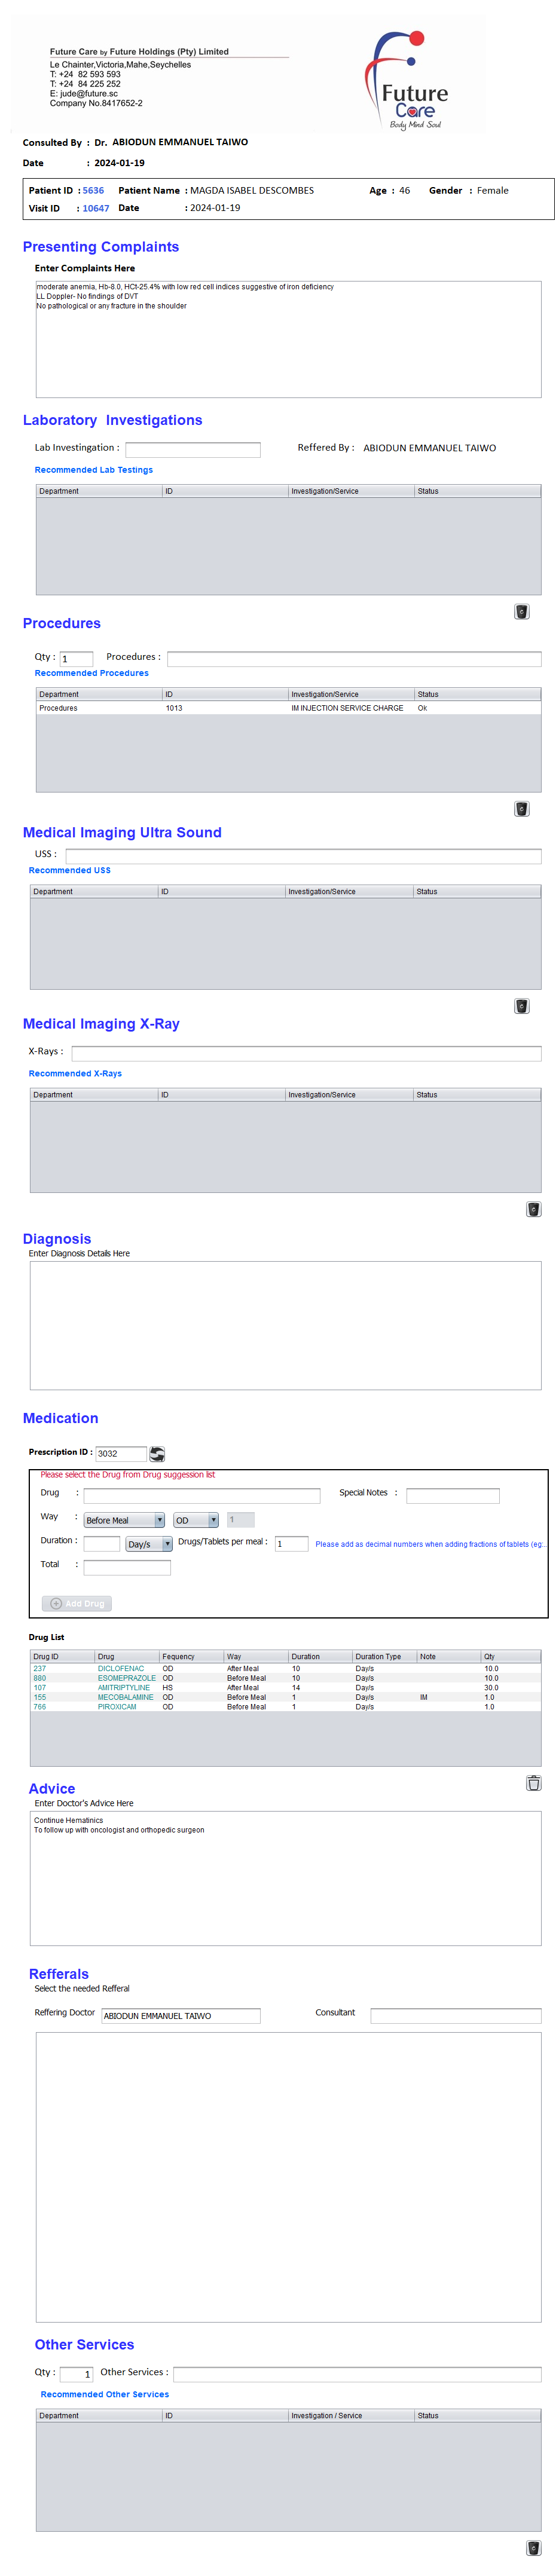This screenshot has height=2576, width=556.
Task: Open the Day/s duration type dropdown
Action: point(149,1543)
